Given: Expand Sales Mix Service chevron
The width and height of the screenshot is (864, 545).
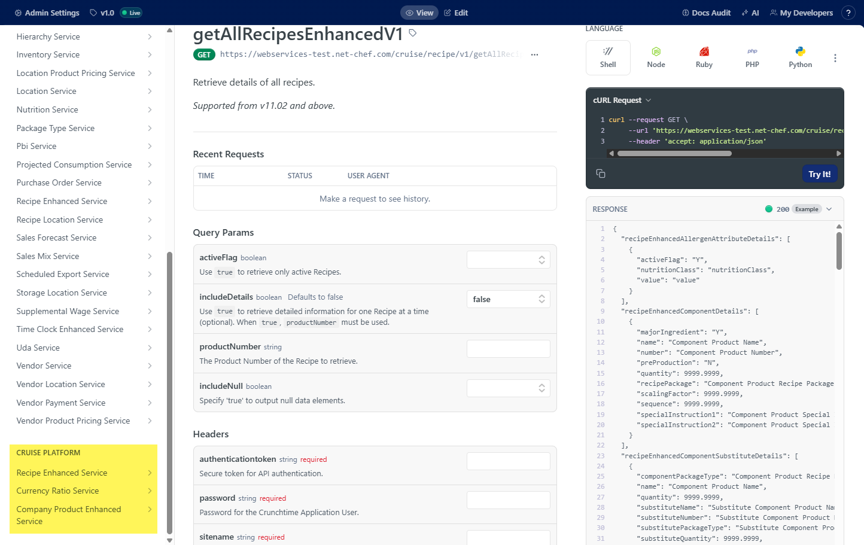Looking at the screenshot, I should click(x=150, y=257).
